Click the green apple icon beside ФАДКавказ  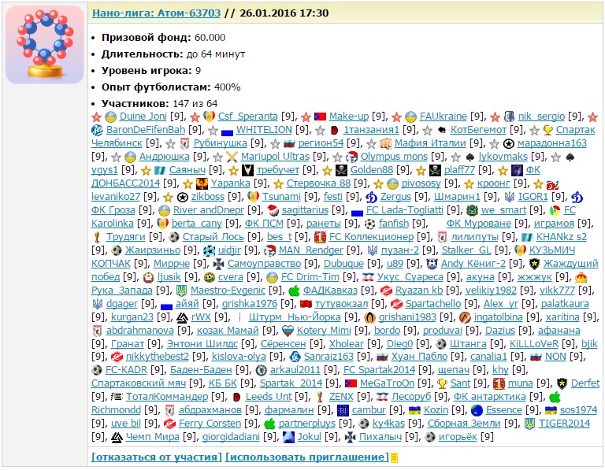click(x=295, y=291)
